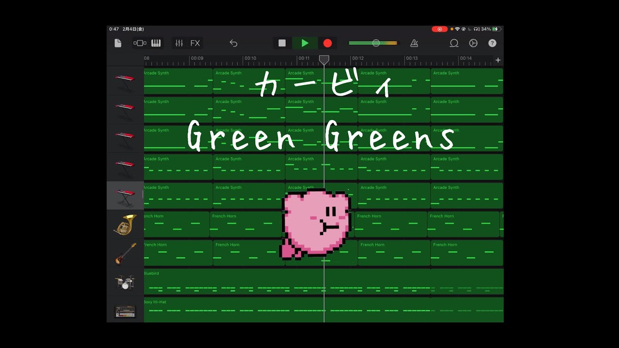Adjust the master volume slider knob
The height and width of the screenshot is (348, 619).
pos(376,43)
